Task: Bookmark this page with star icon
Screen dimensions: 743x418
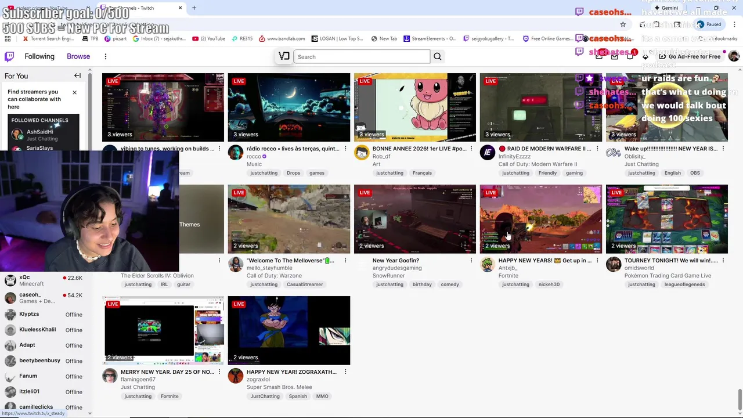Action: pos(623,24)
